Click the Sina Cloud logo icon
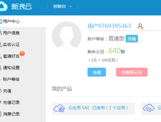 coord(4,6)
